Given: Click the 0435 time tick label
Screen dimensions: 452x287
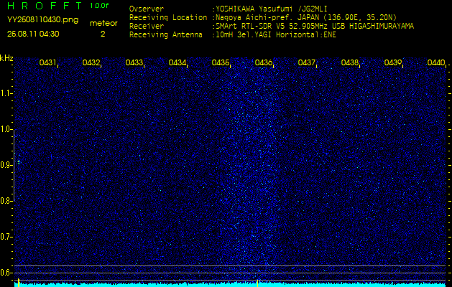Looking at the screenshot, I should tap(220, 62).
